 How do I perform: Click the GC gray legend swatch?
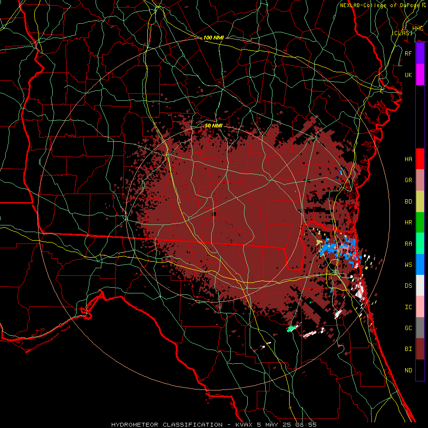pyautogui.click(x=420, y=328)
